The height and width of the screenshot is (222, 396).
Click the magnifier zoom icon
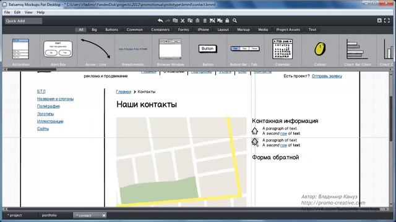pyautogui.click(x=235, y=20)
